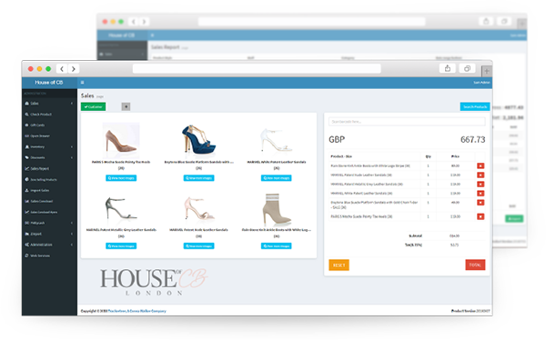This screenshot has height=340, width=546.
Task: Click show tabs icon in rear browser window
Action: point(504,21)
